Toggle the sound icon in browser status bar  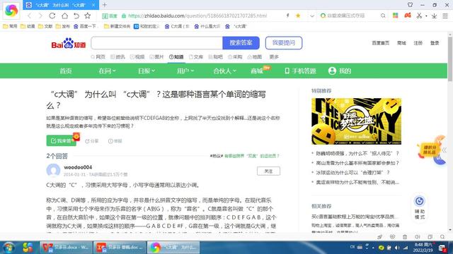(x=417, y=237)
